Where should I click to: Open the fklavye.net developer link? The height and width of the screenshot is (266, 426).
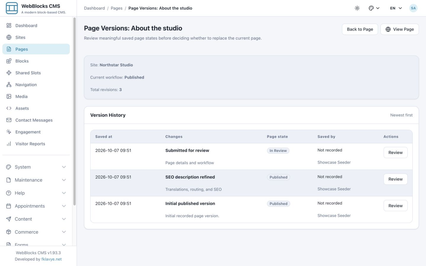pos(52,259)
